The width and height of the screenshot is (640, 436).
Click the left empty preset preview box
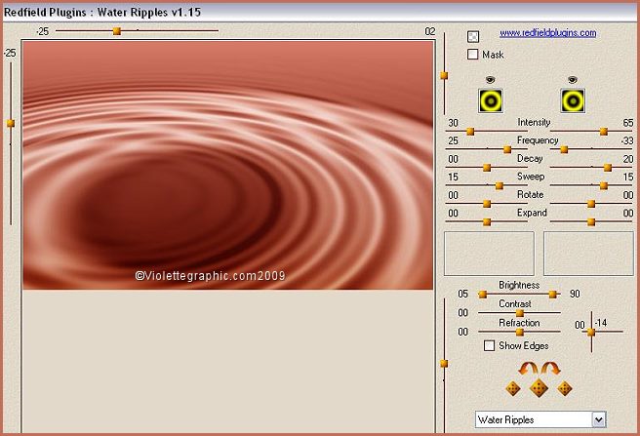[489, 253]
